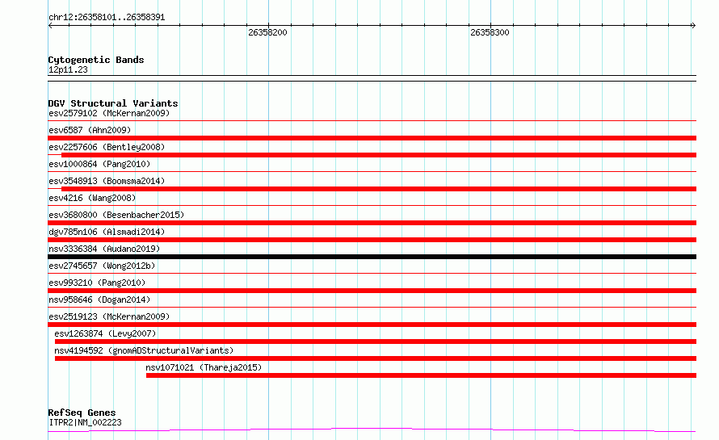Screen dimensions: 719x440
Task: Click the red bar under nsv1071021 (Thareja2015)
Action: pos(422,375)
